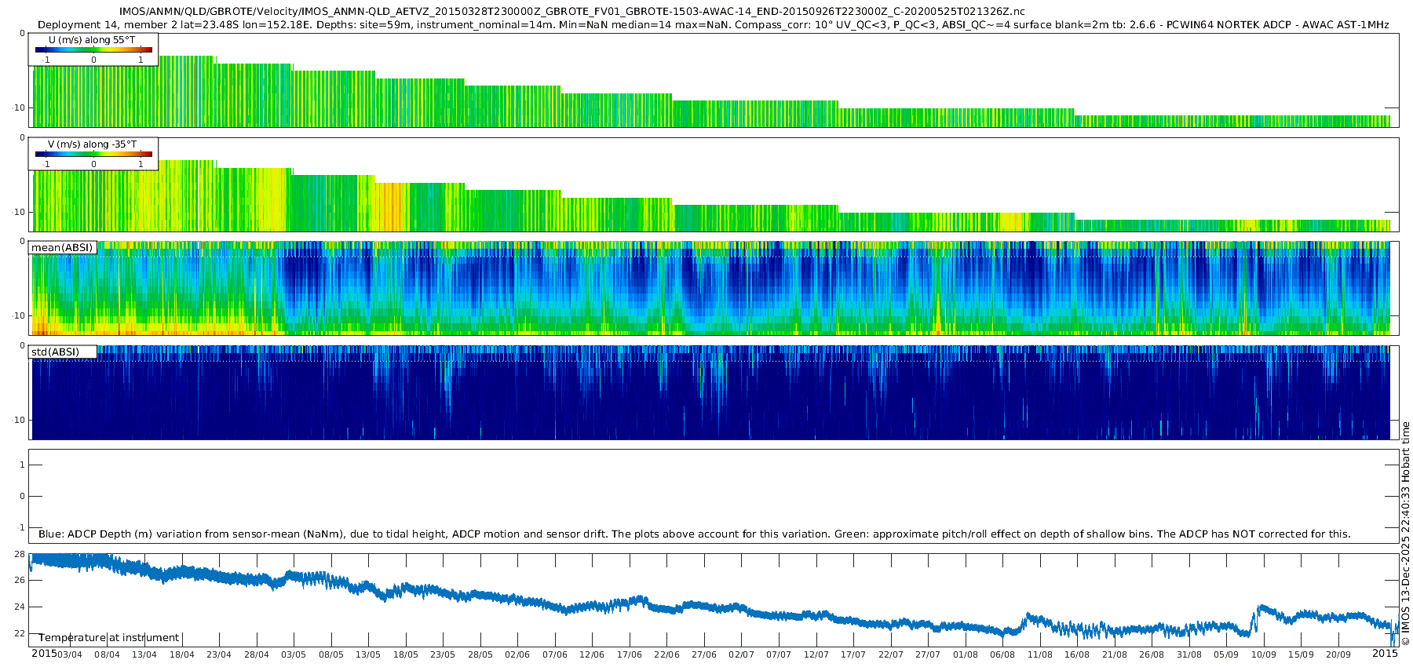Click the 'Temperature at instrument' label
Viewport: 1413px width, 667px height.
pyautogui.click(x=109, y=638)
